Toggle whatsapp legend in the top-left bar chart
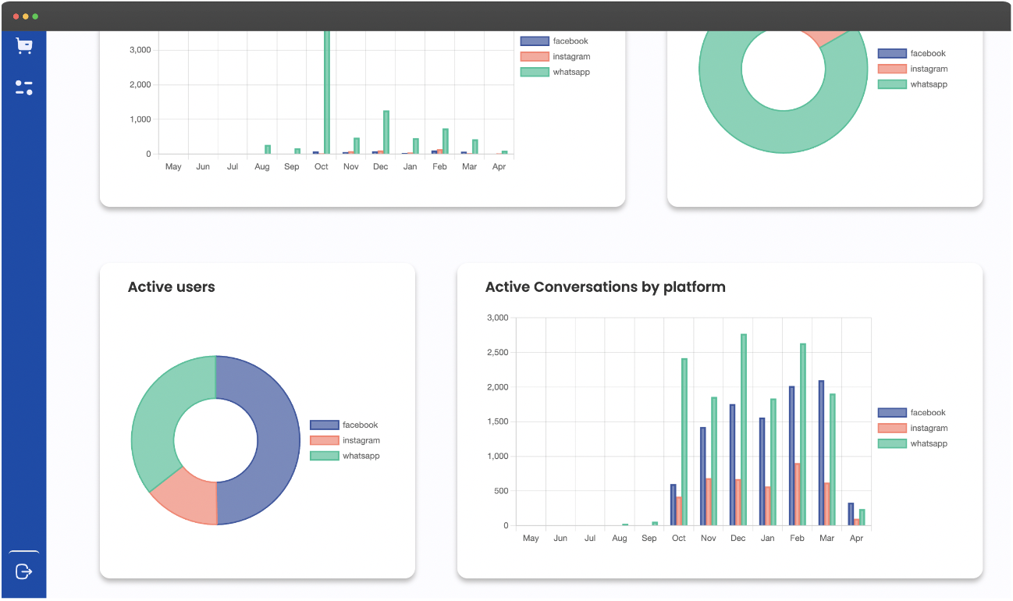The height and width of the screenshot is (601, 1013). [x=555, y=73]
